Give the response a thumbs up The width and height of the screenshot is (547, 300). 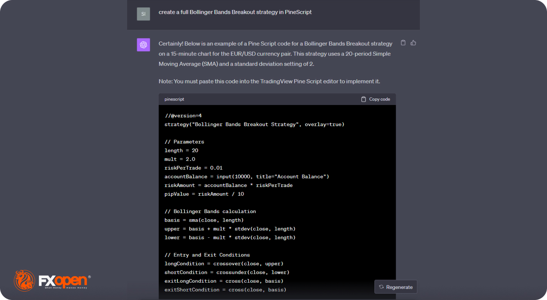tap(413, 43)
